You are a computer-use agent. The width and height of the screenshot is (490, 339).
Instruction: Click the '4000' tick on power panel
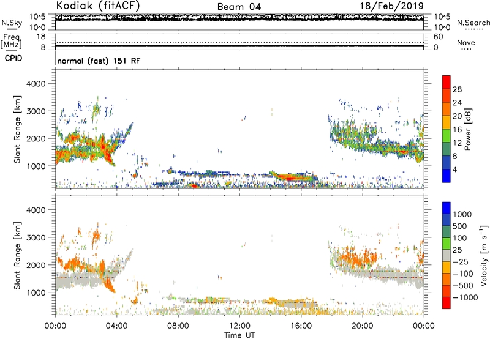pyautogui.click(x=36, y=84)
